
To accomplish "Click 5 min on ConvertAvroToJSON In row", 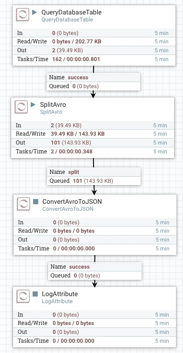I will (163, 222).
